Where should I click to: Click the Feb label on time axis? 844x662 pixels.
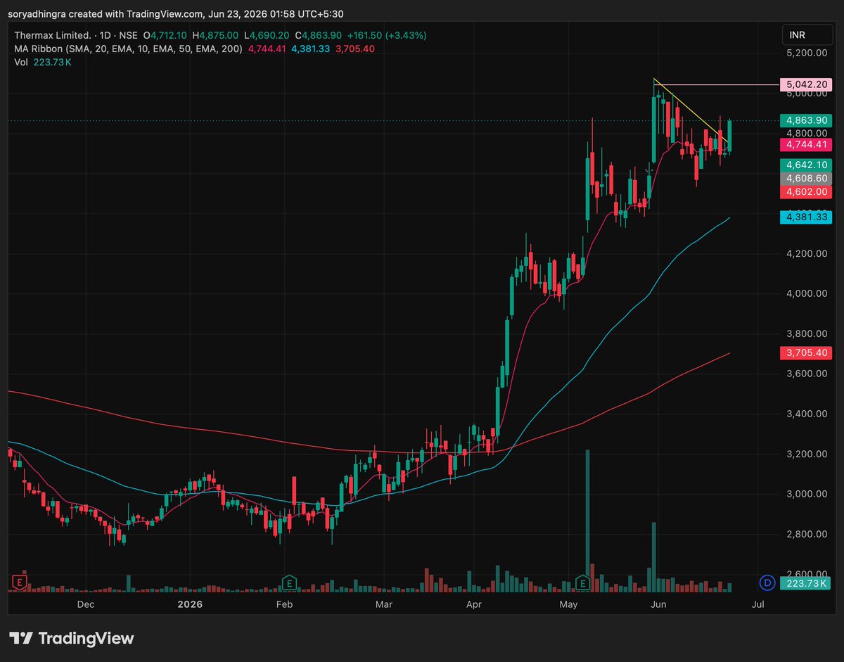pos(284,604)
